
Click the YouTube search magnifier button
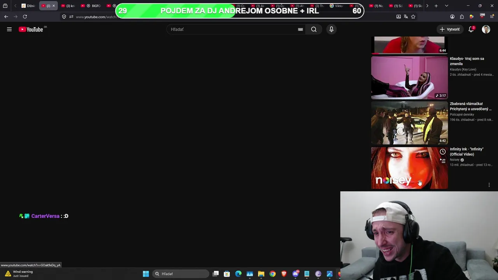(314, 29)
